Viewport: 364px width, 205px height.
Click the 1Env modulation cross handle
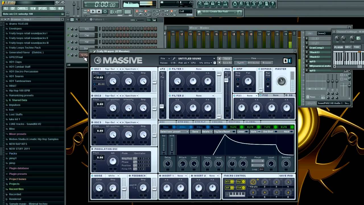click(174, 127)
